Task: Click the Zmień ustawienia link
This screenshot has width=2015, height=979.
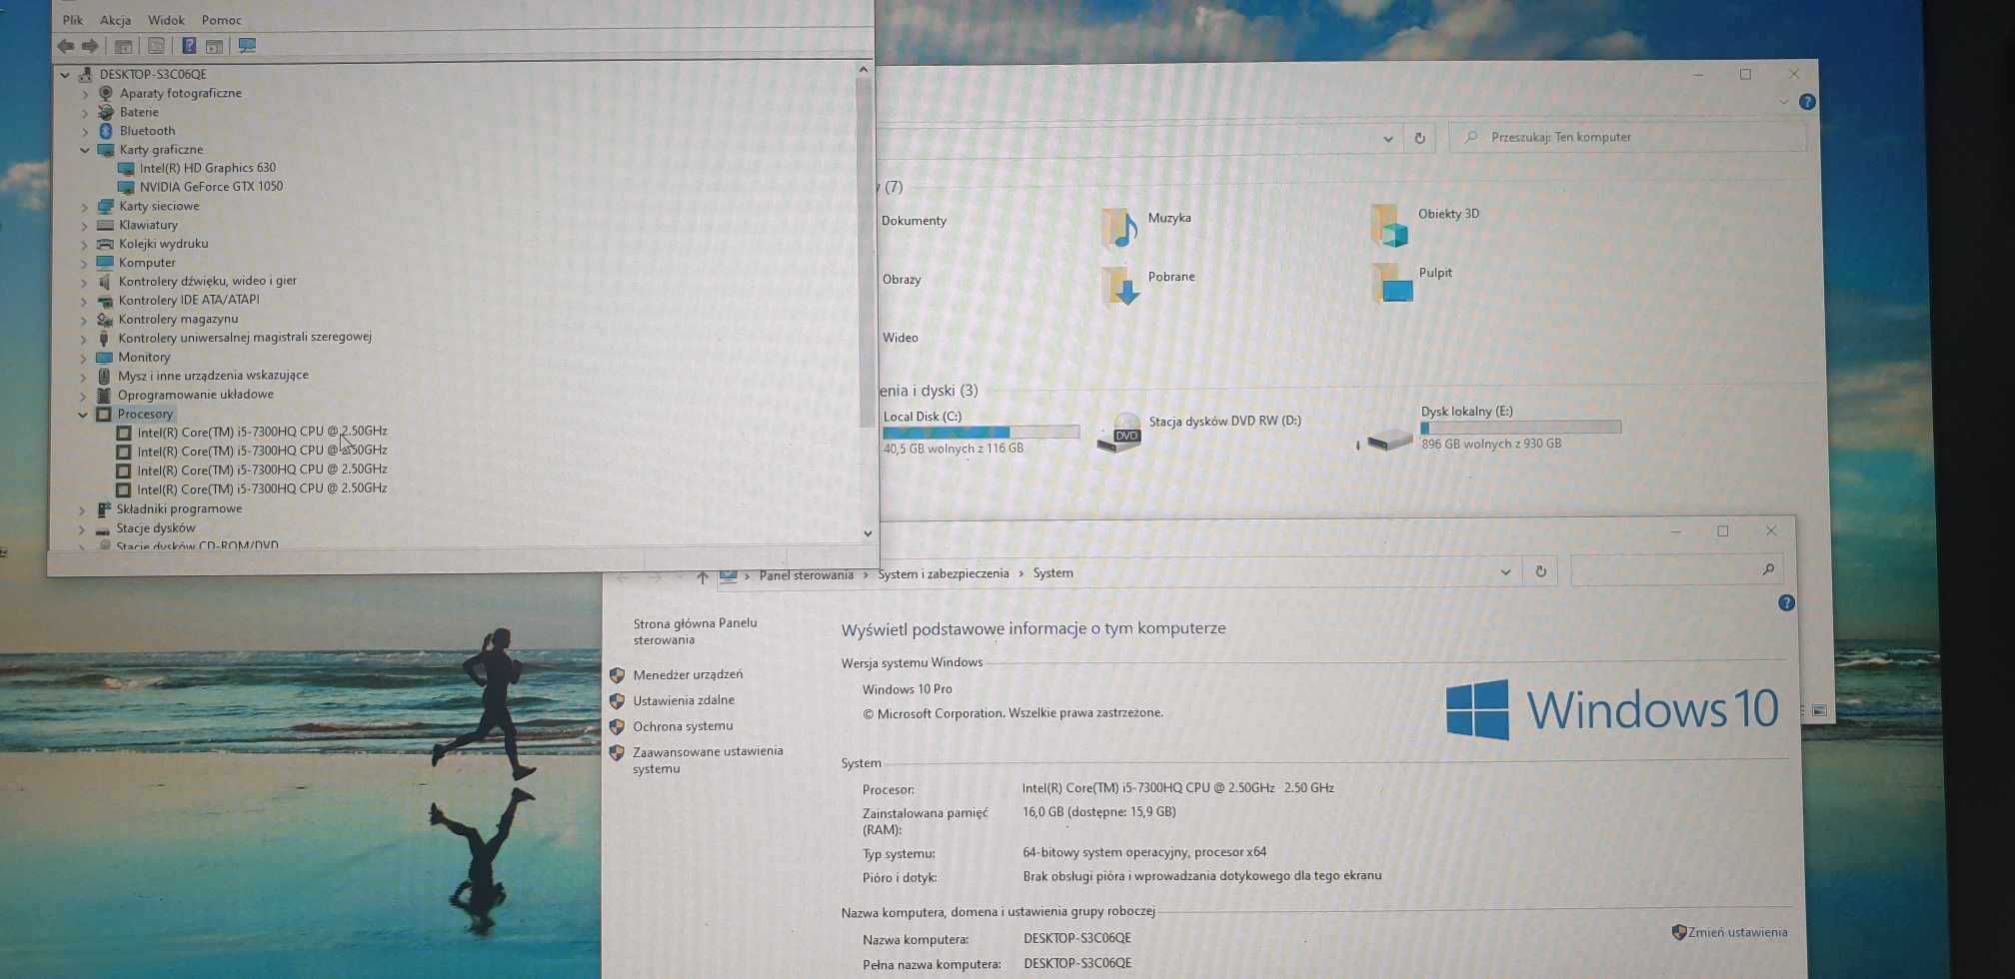Action: [x=1738, y=932]
